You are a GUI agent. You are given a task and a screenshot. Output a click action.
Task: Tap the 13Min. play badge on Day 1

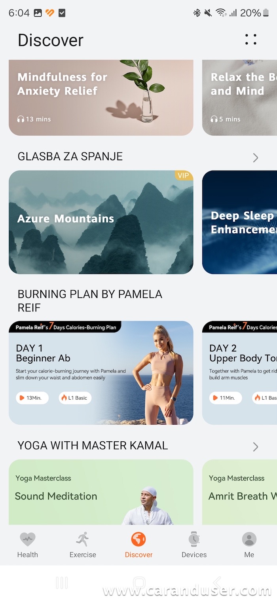click(x=32, y=398)
